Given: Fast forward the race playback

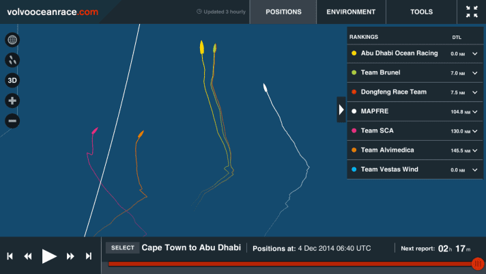Looking at the screenshot, I should pyautogui.click(x=70, y=256).
